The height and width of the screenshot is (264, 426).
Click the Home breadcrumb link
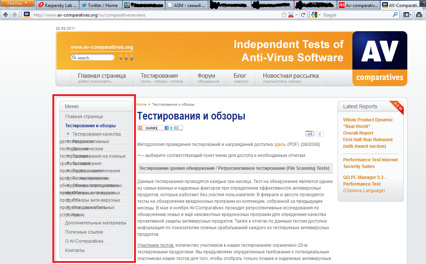point(141,104)
